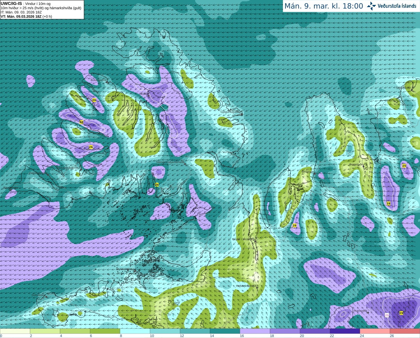Click the Holtavörðuheiði station label
420x338 pixels.
(246, 286)
